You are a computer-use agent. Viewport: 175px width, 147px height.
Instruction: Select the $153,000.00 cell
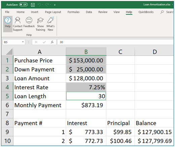coord(86,60)
